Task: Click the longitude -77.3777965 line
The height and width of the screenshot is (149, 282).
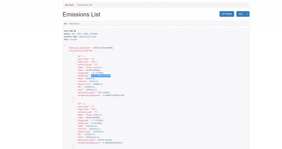Action: tap(91, 73)
